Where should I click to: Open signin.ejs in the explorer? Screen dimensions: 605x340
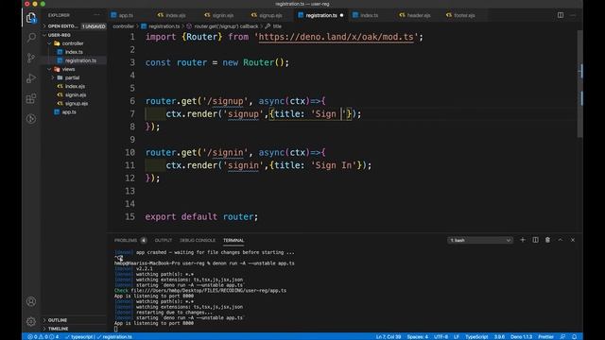pyautogui.click(x=76, y=94)
